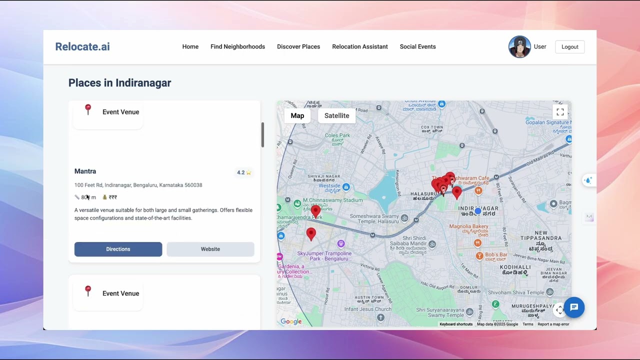Open map Keyboard shortcuts

click(456, 324)
